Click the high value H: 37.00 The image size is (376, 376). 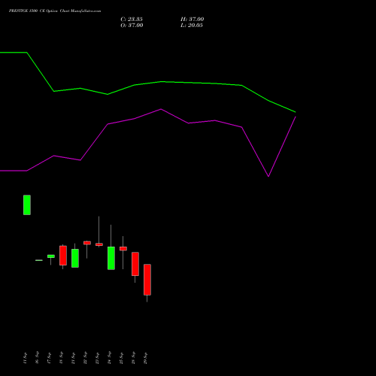click(193, 20)
